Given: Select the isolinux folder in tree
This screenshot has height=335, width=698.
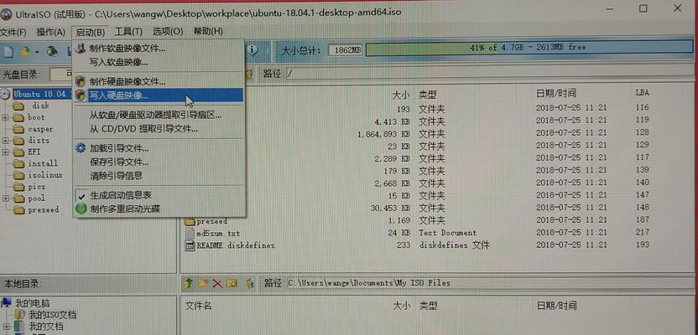Looking at the screenshot, I should click(x=45, y=175).
